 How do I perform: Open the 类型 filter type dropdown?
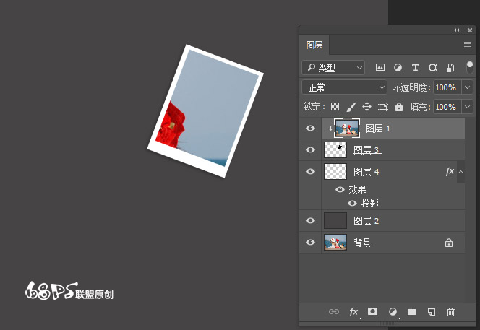(x=333, y=68)
